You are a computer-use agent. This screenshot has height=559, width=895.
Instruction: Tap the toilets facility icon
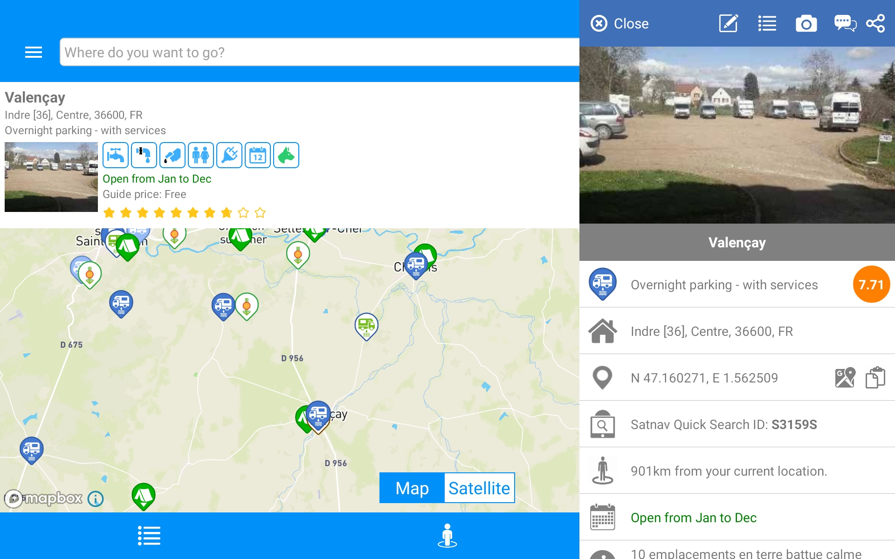pos(201,155)
